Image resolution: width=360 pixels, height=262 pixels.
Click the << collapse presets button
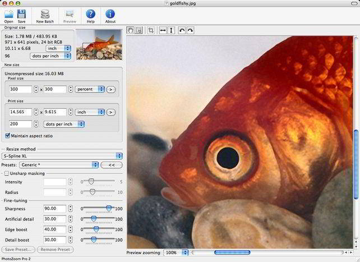point(112,165)
